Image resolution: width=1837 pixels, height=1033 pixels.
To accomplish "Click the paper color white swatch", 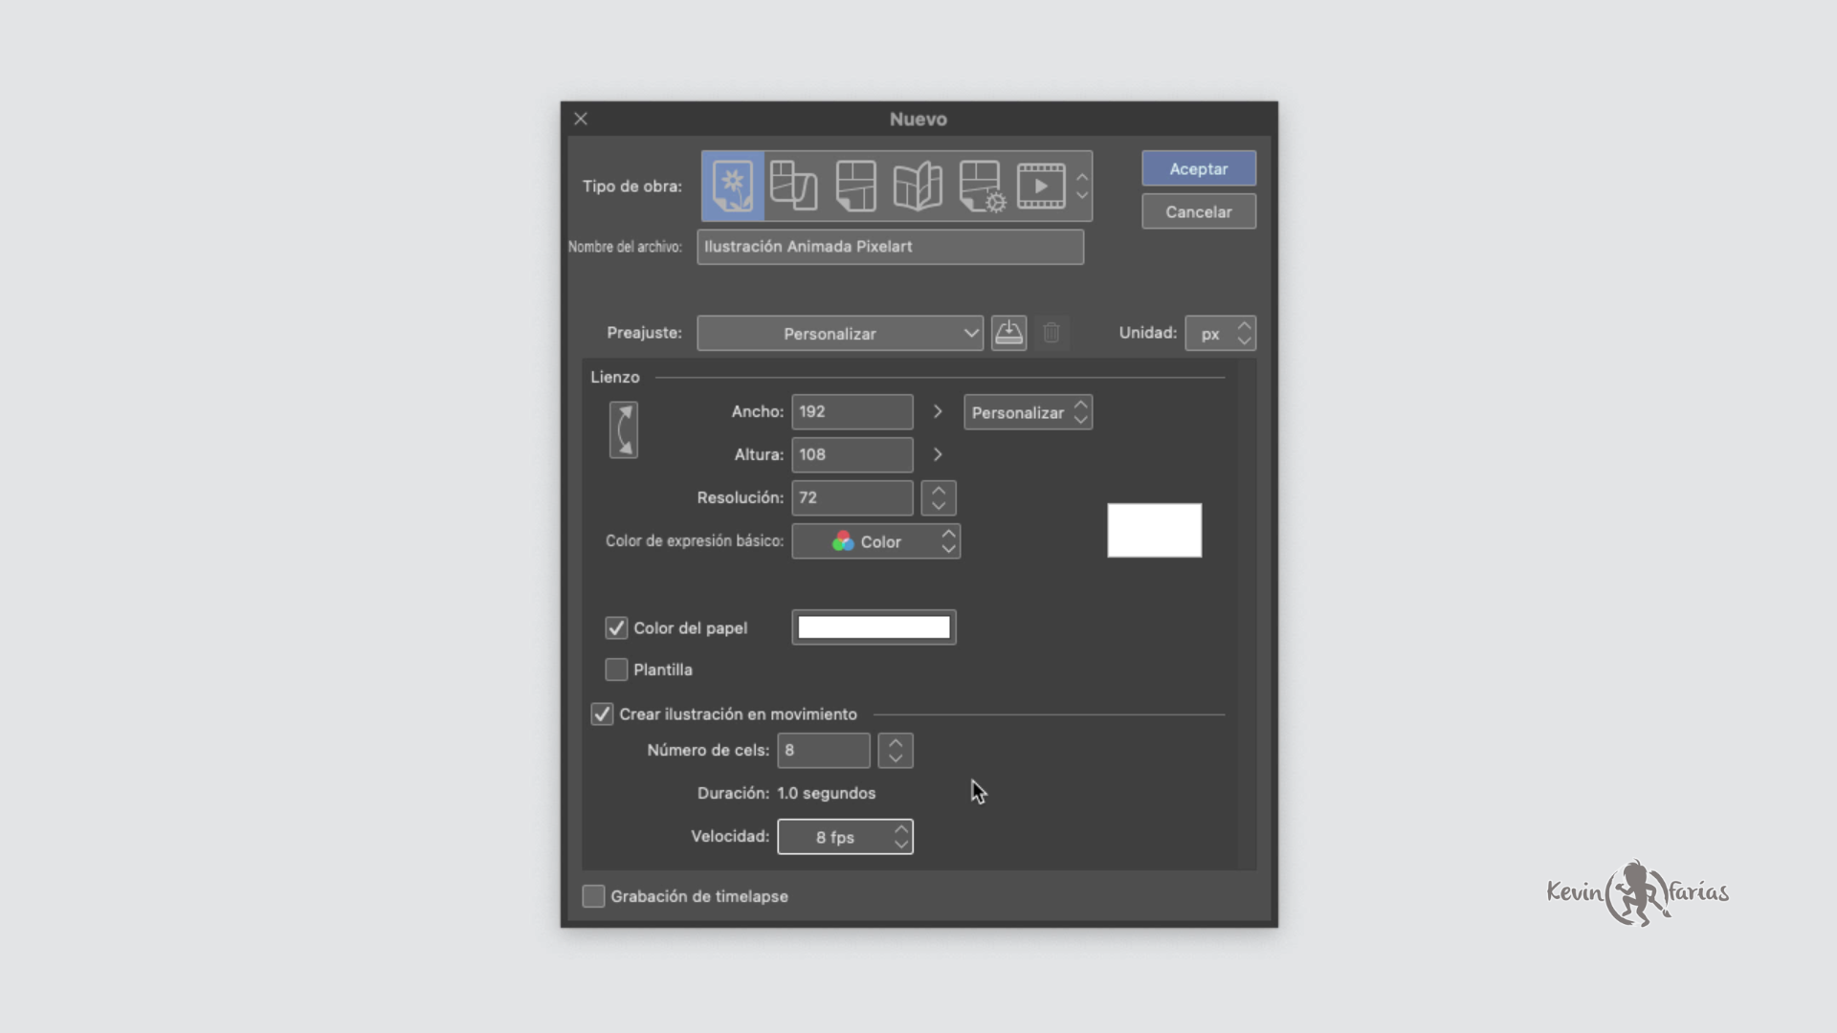I will (874, 627).
